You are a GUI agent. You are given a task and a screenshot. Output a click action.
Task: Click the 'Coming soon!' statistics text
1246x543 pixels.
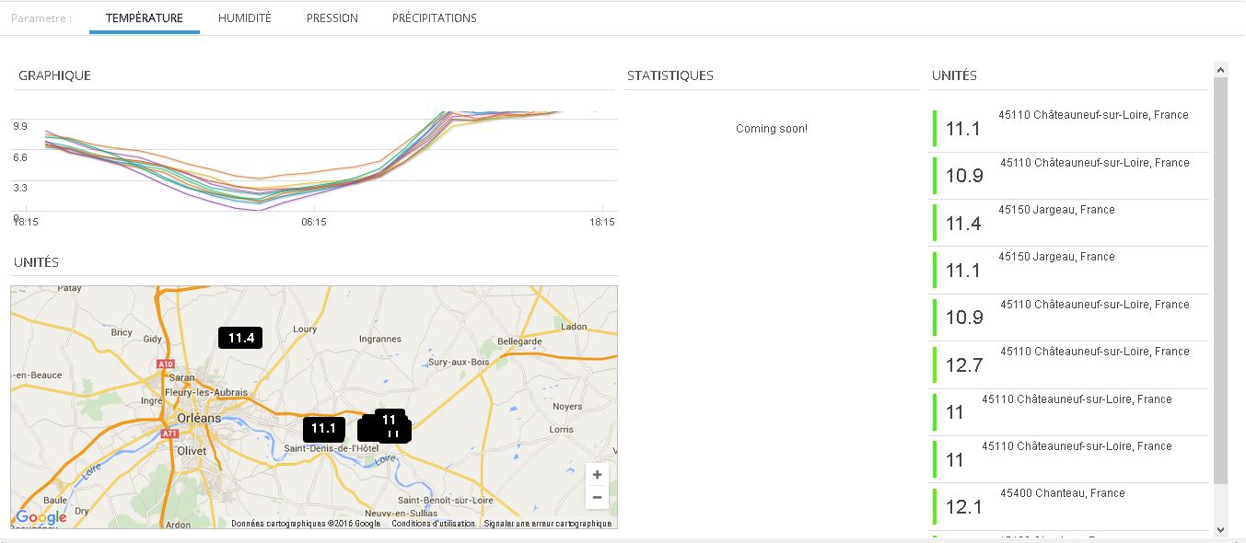point(772,129)
